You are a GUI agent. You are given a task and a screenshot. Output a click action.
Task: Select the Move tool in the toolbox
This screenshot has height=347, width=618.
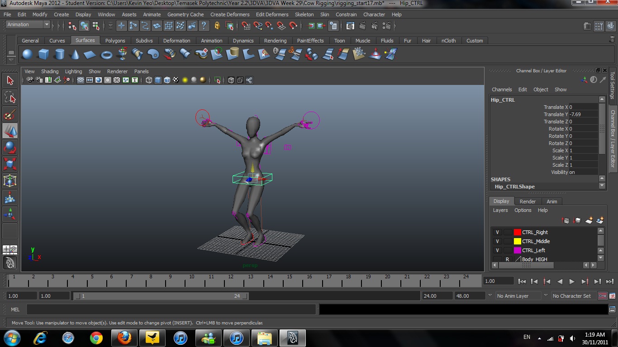pos(10,131)
